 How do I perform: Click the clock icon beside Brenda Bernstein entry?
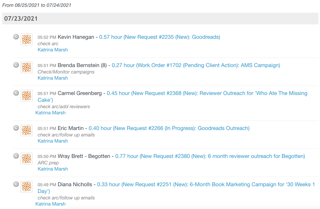(16, 65)
